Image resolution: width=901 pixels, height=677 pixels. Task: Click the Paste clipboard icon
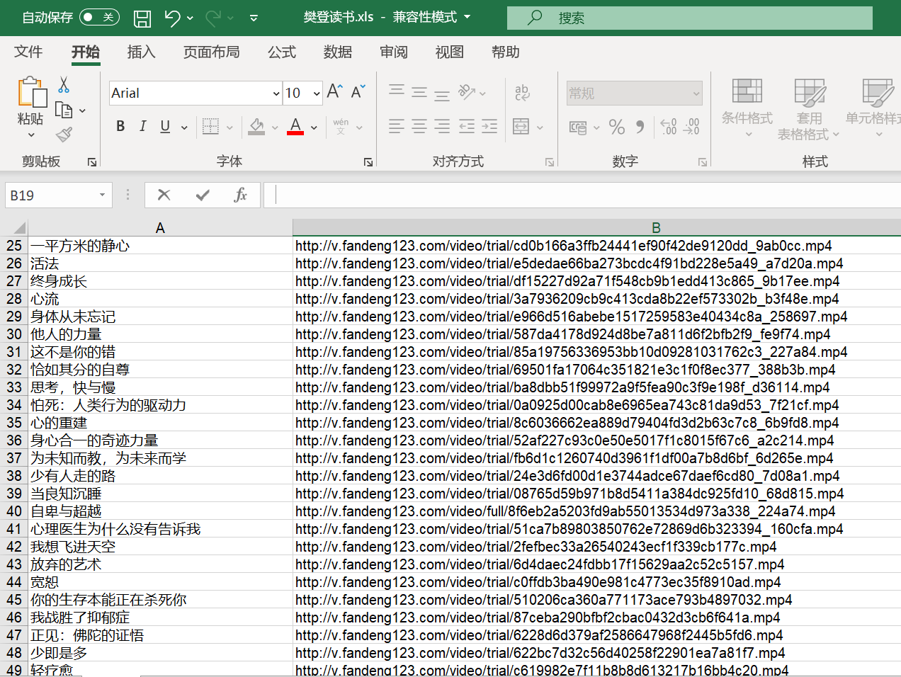[x=31, y=93]
